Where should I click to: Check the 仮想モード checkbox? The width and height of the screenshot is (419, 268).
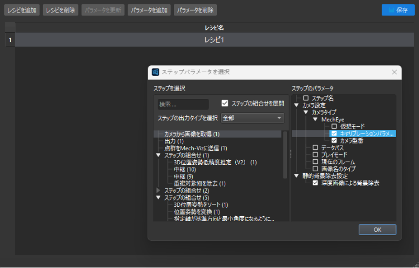pos(334,126)
